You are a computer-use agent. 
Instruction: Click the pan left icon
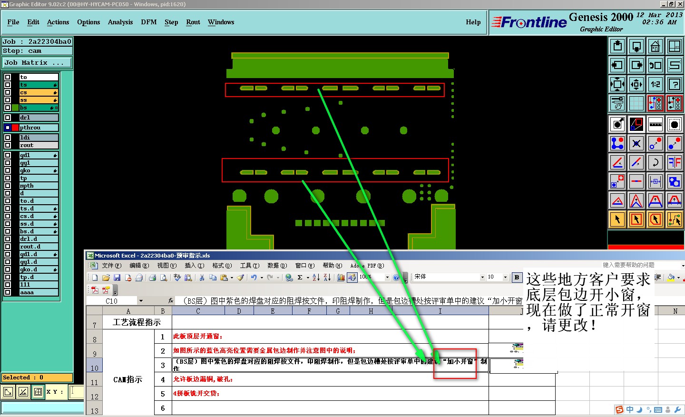(617, 65)
